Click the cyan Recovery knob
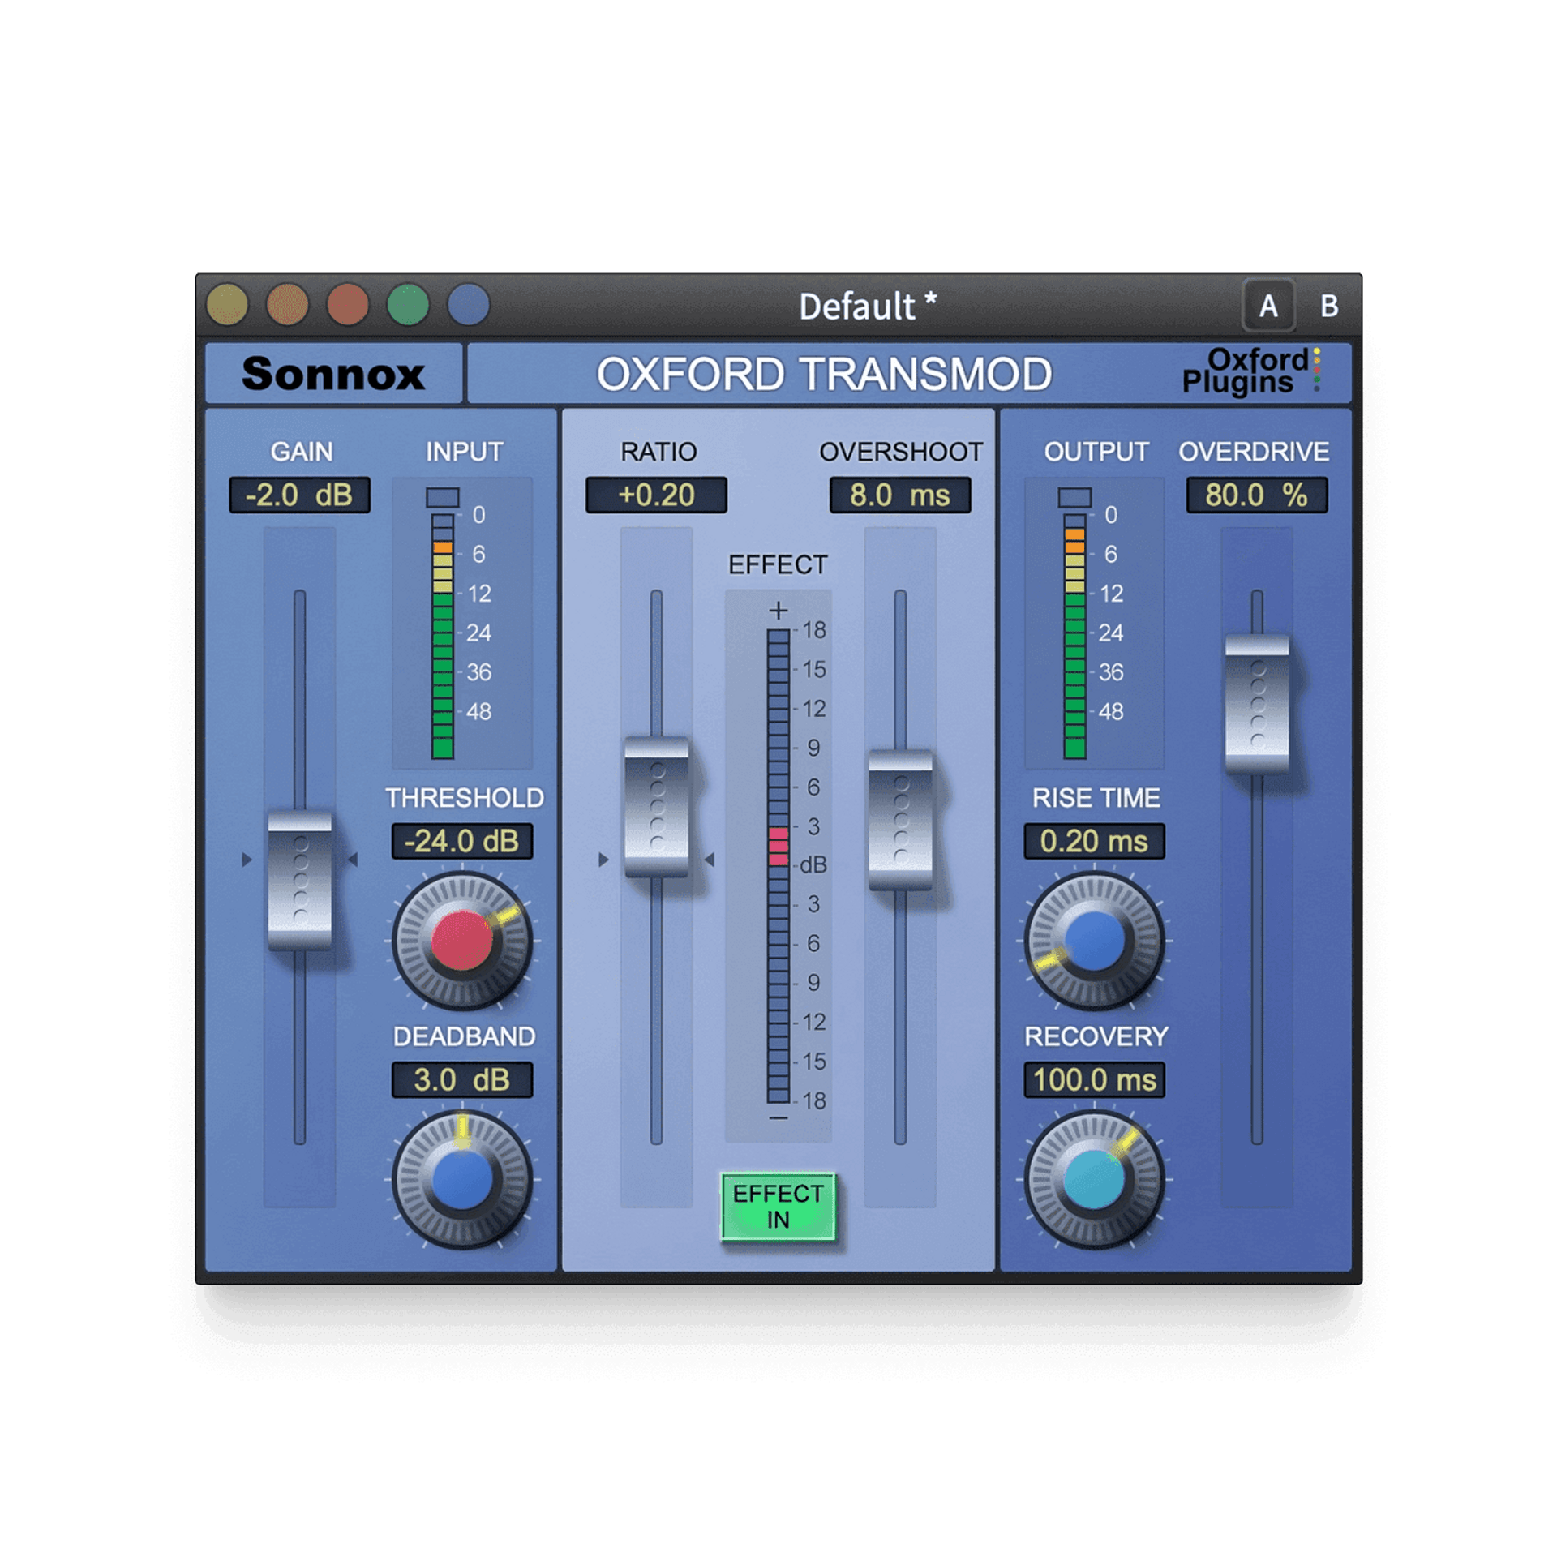 (x=1094, y=1179)
